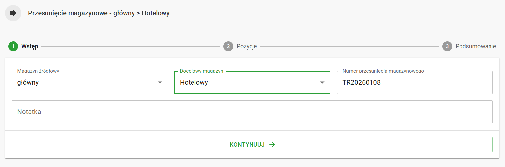
Task: Expand the source warehouse dropdown arrow
Action: [160, 82]
